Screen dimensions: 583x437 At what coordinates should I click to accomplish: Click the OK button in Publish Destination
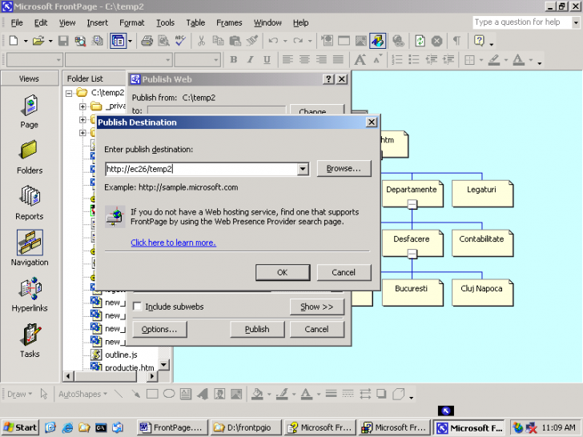pyautogui.click(x=282, y=273)
